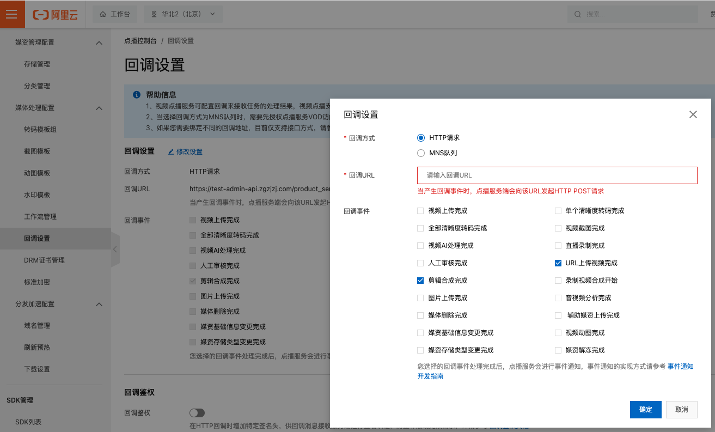The height and width of the screenshot is (432, 715).
Task: Check 图片上传完成 in the dialog
Action: tap(420, 298)
